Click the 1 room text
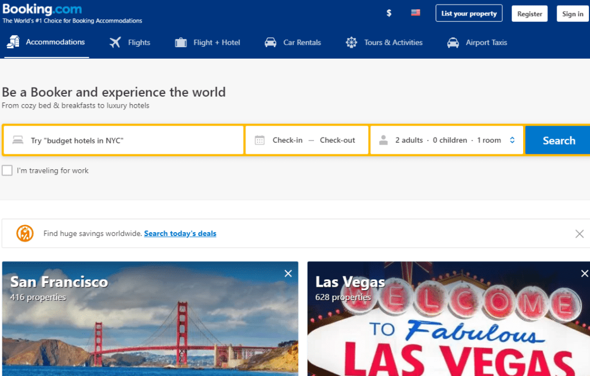The width and height of the screenshot is (590, 376). tap(489, 140)
